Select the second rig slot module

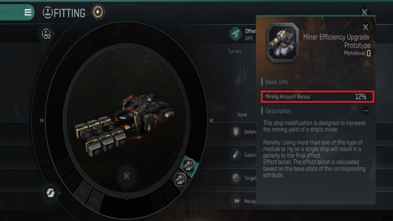tap(180, 179)
